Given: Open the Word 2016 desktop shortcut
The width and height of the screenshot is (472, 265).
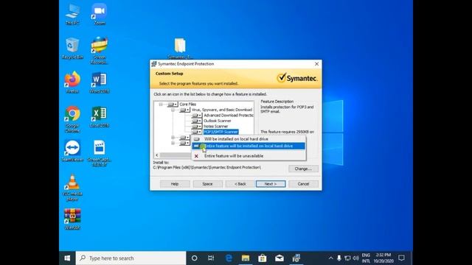Looking at the screenshot, I should (x=100, y=82).
